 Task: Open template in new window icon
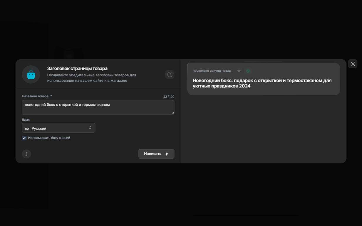tap(170, 75)
